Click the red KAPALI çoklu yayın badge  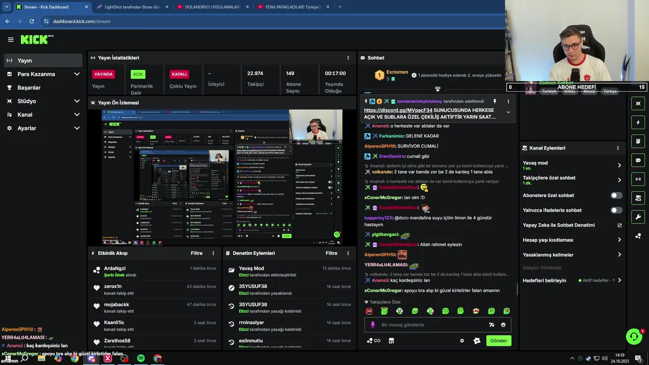(x=179, y=74)
